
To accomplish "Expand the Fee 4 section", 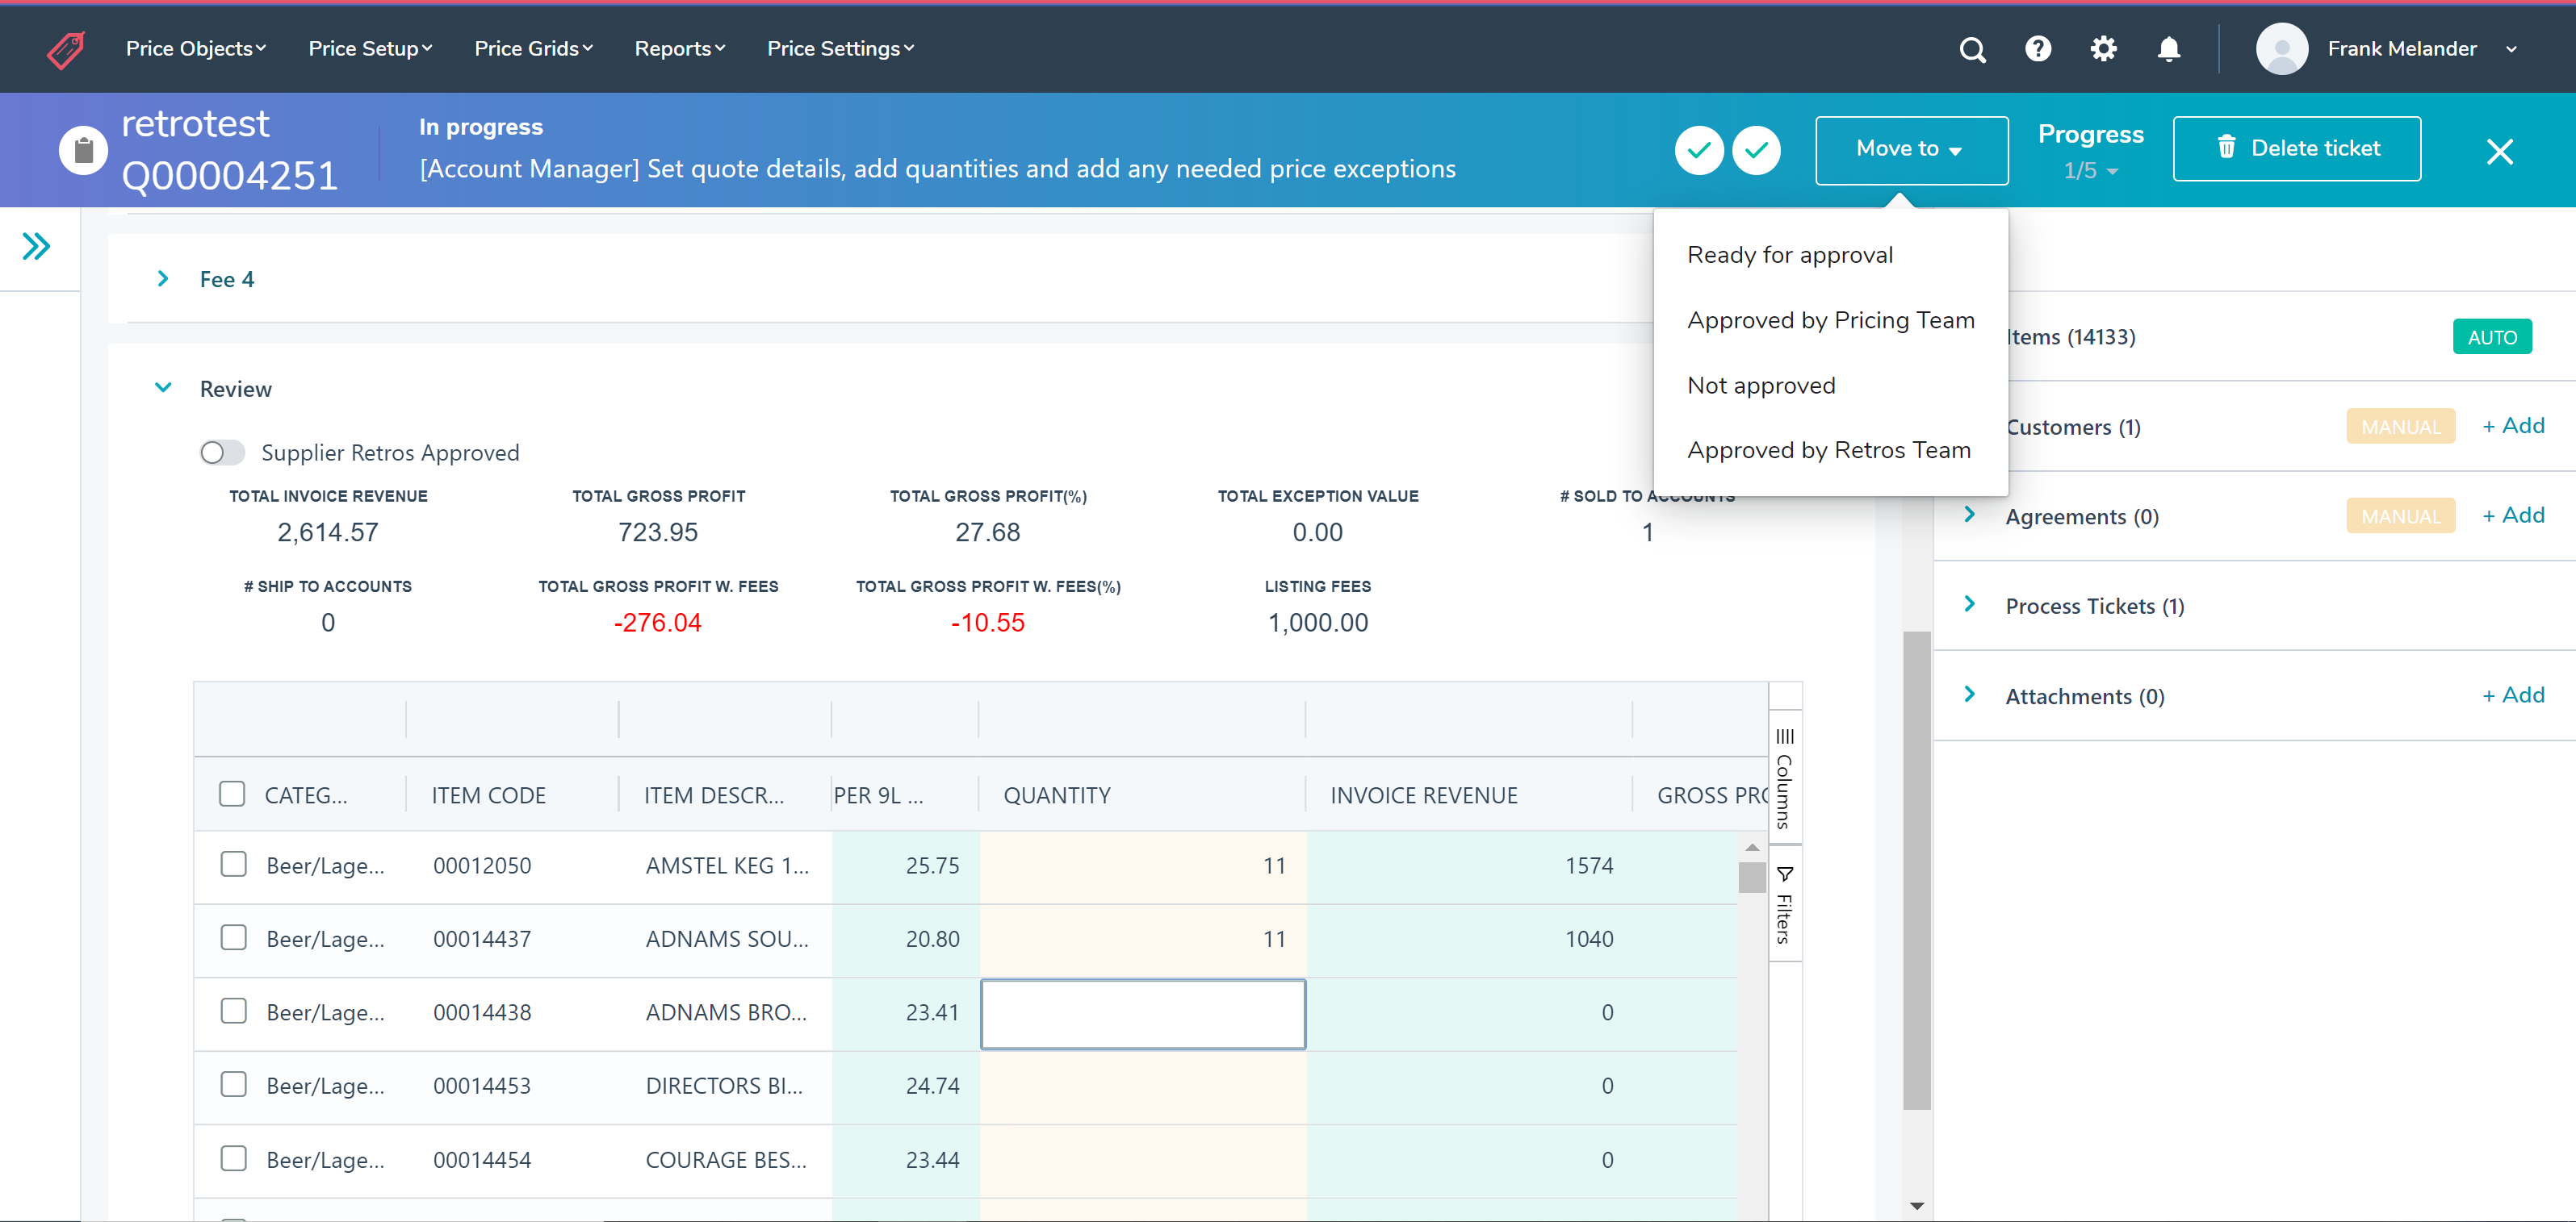I will pyautogui.click(x=163, y=279).
